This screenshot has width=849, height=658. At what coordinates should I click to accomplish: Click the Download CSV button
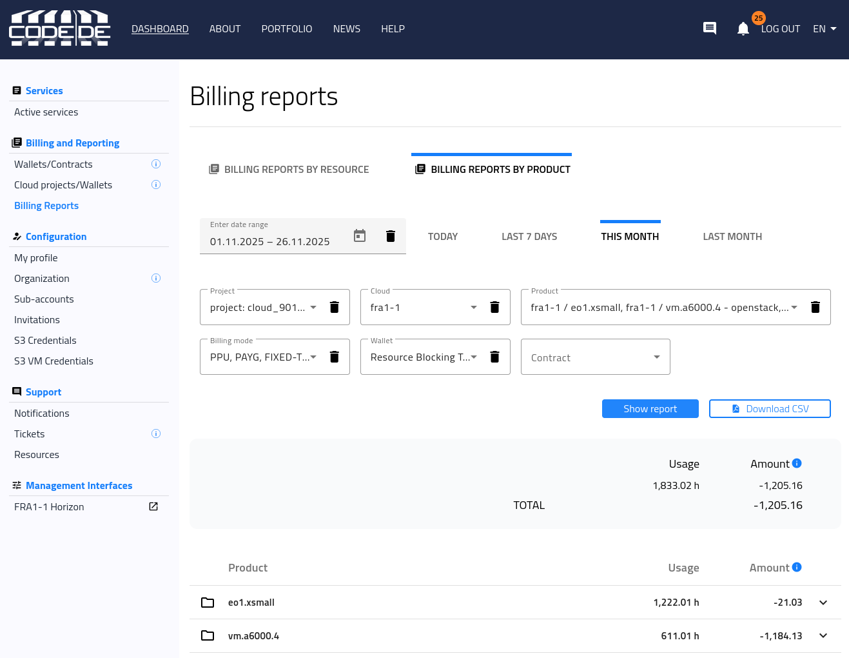click(x=770, y=409)
